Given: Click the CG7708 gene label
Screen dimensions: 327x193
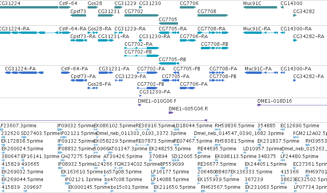Looking at the screenshot, I should coord(207,11).
